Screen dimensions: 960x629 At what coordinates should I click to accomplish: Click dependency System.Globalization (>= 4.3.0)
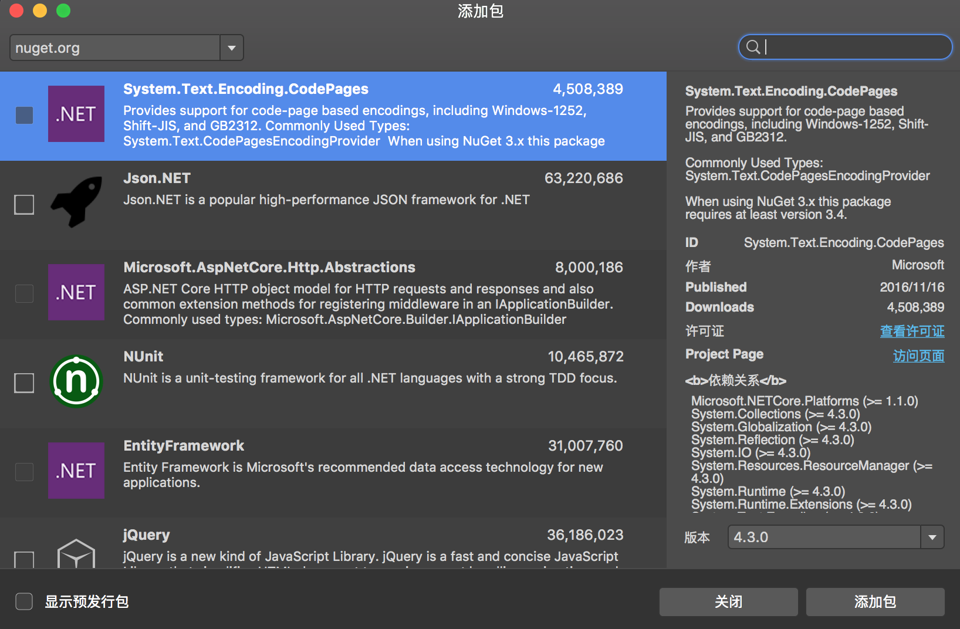point(781,427)
